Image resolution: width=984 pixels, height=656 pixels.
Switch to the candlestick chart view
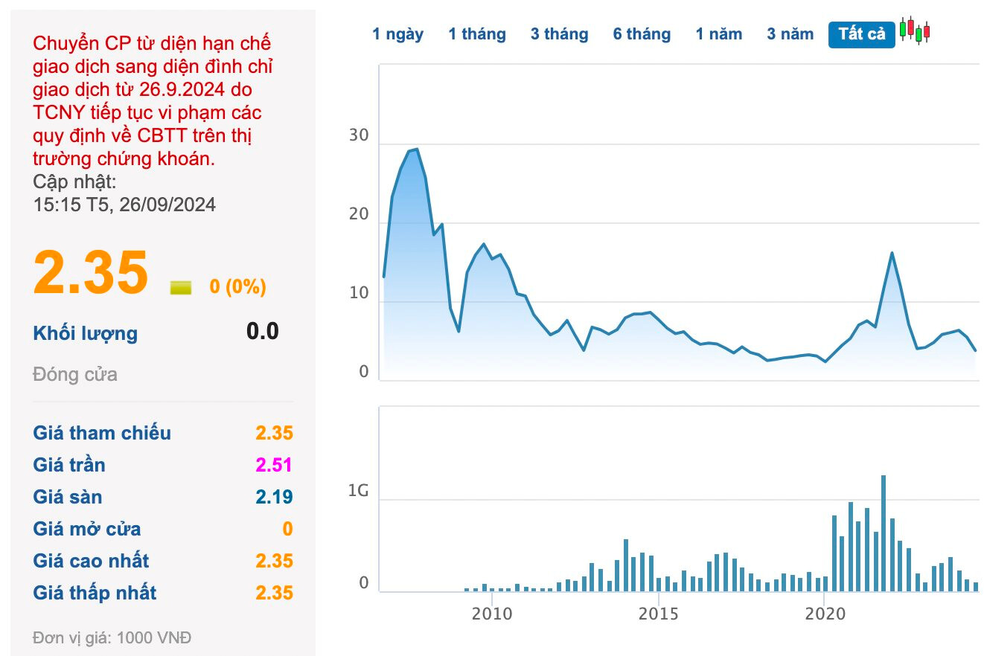point(915,30)
